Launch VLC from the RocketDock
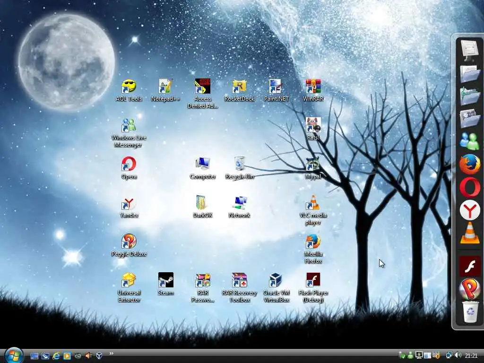 click(x=470, y=233)
